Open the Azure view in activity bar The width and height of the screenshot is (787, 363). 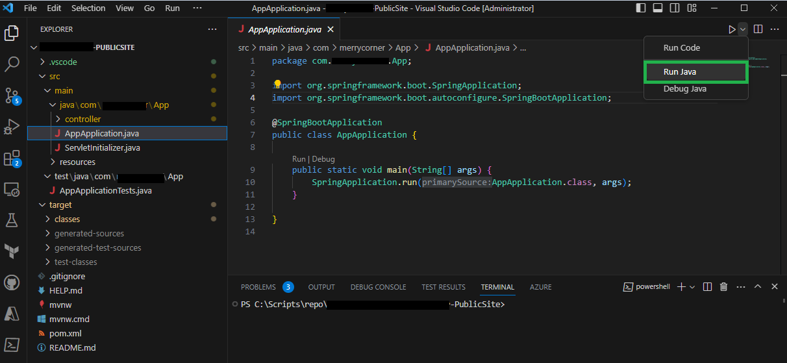(x=12, y=314)
